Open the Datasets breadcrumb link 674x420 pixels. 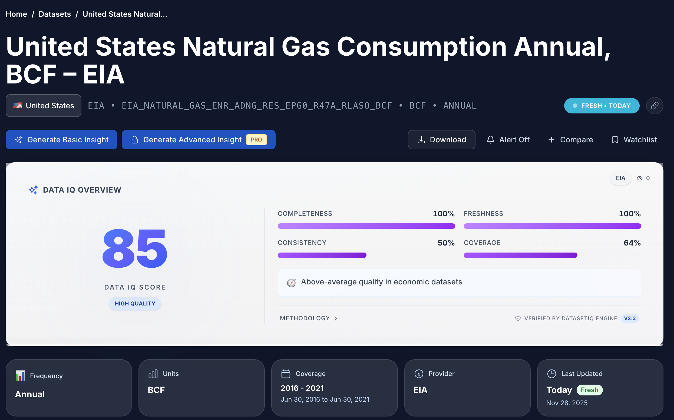point(55,14)
